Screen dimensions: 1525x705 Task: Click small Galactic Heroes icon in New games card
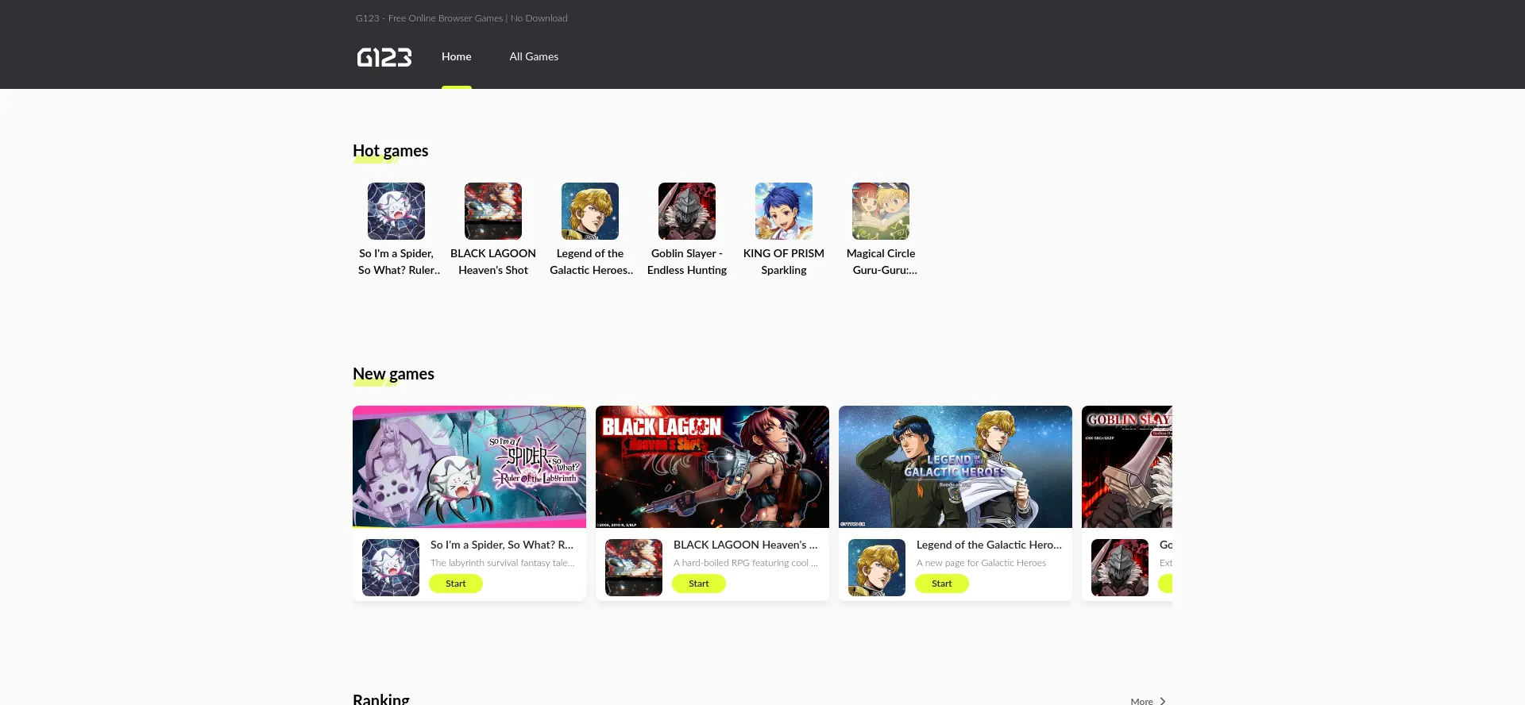pos(877,568)
